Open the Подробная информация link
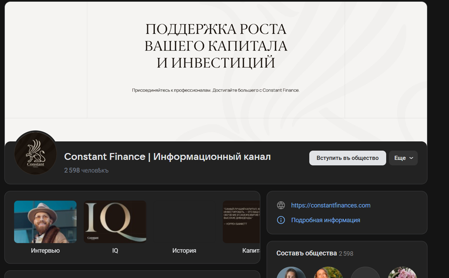 (325, 220)
